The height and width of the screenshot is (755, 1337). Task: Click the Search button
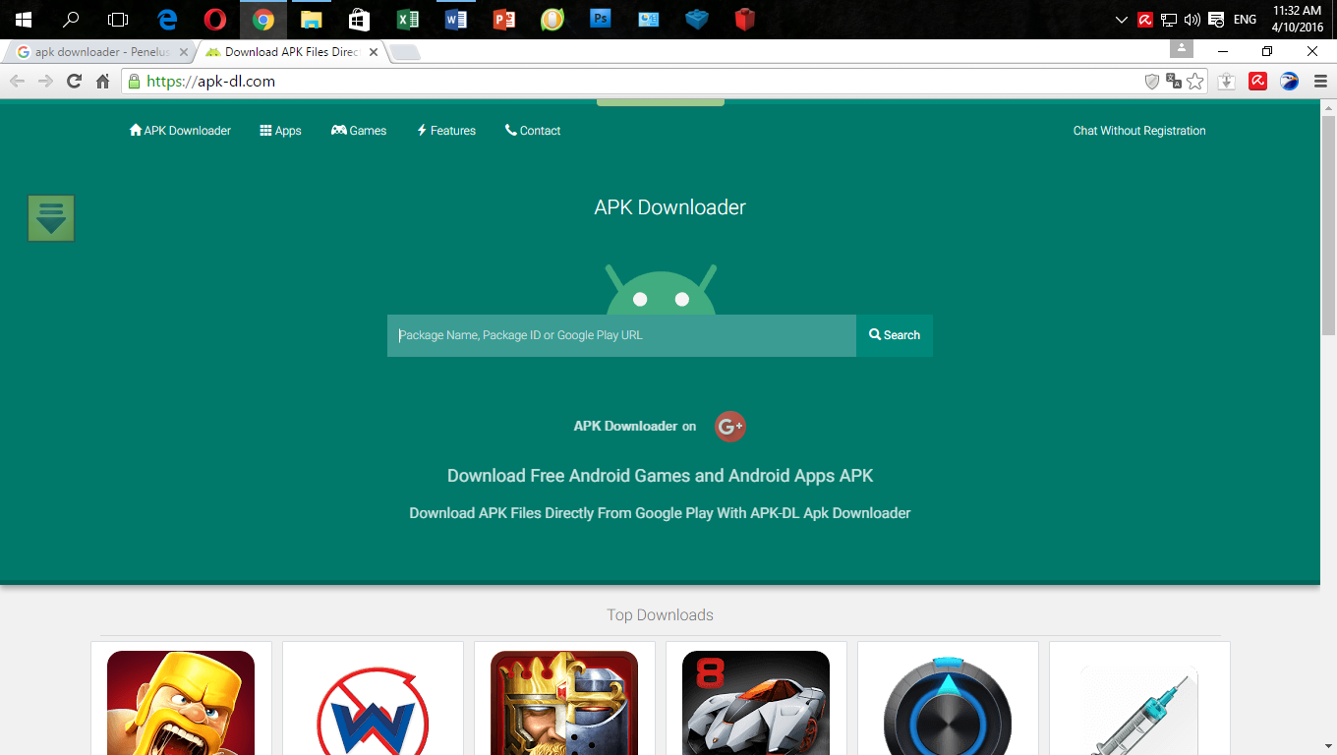(895, 335)
